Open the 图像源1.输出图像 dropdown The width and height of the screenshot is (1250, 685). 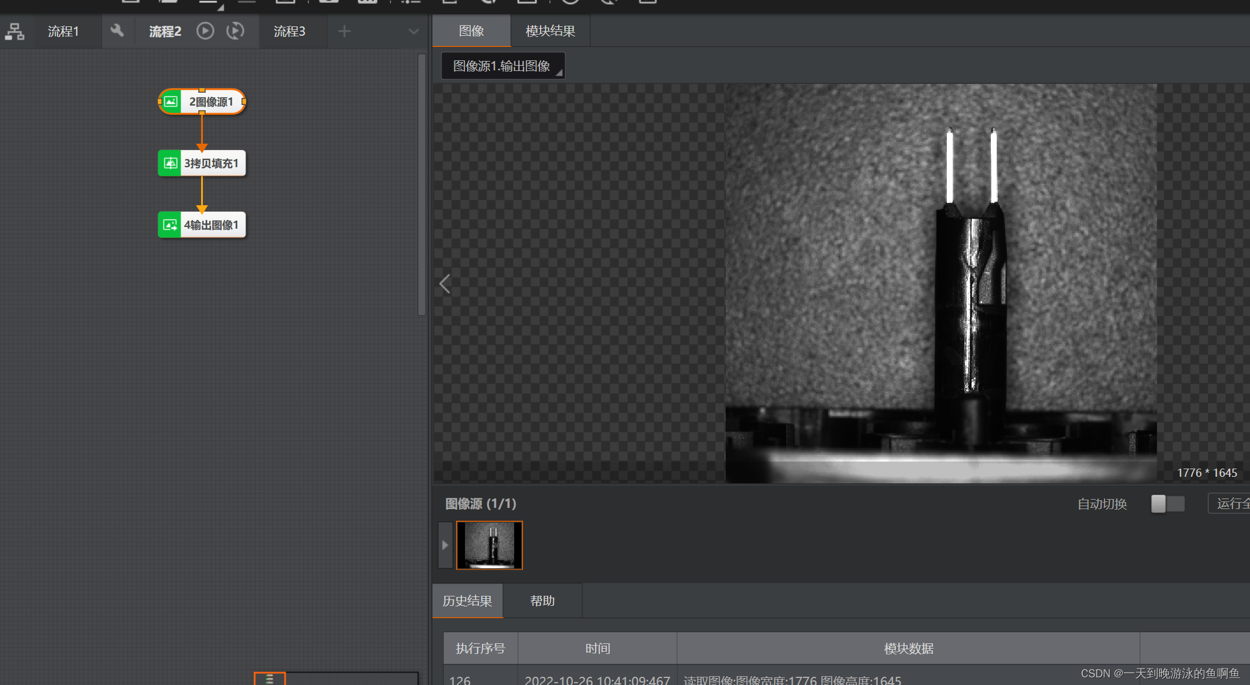502,66
